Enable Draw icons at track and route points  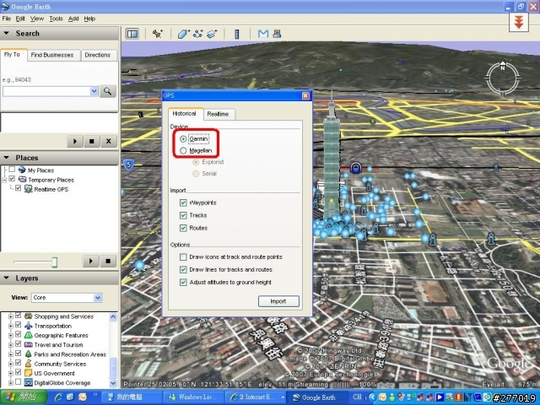coord(183,256)
